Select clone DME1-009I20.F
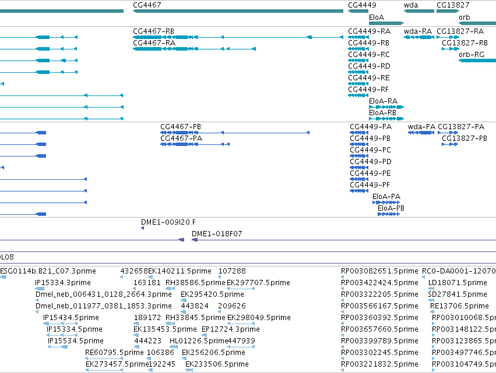The width and height of the screenshot is (496, 373). click(x=142, y=228)
